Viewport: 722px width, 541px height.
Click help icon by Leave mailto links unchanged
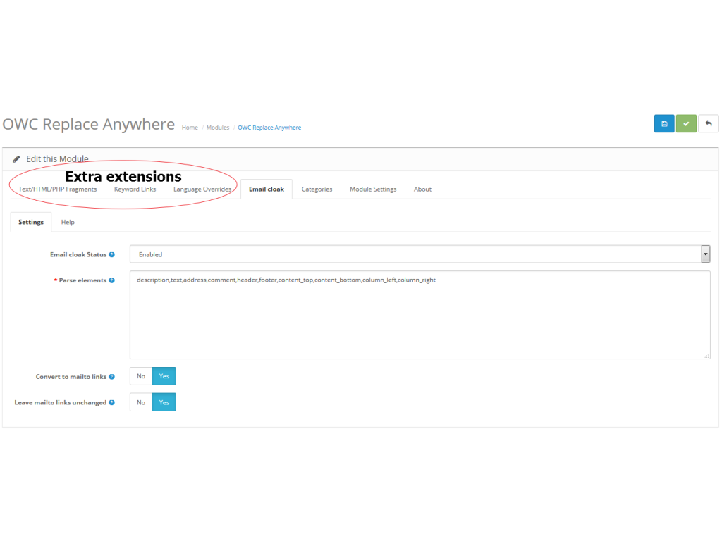click(112, 403)
